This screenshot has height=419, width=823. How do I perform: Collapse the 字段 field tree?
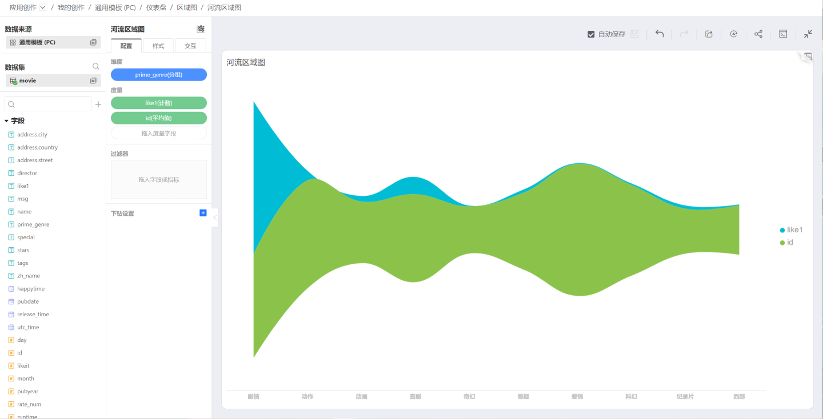(x=6, y=121)
